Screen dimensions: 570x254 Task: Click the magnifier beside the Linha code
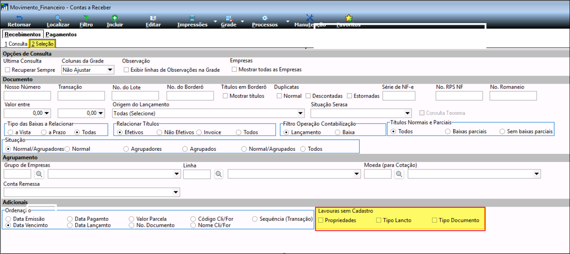pyautogui.click(x=218, y=174)
